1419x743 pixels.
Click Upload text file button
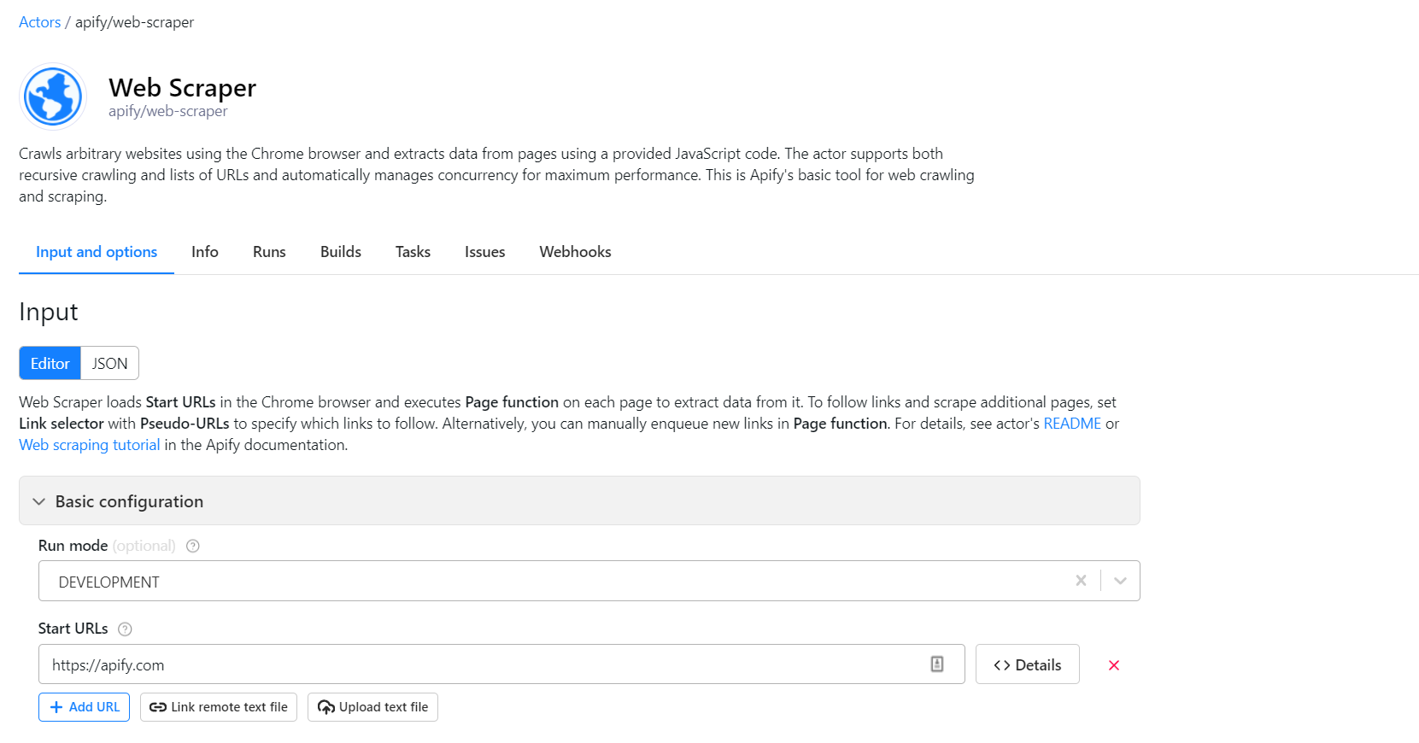372,707
